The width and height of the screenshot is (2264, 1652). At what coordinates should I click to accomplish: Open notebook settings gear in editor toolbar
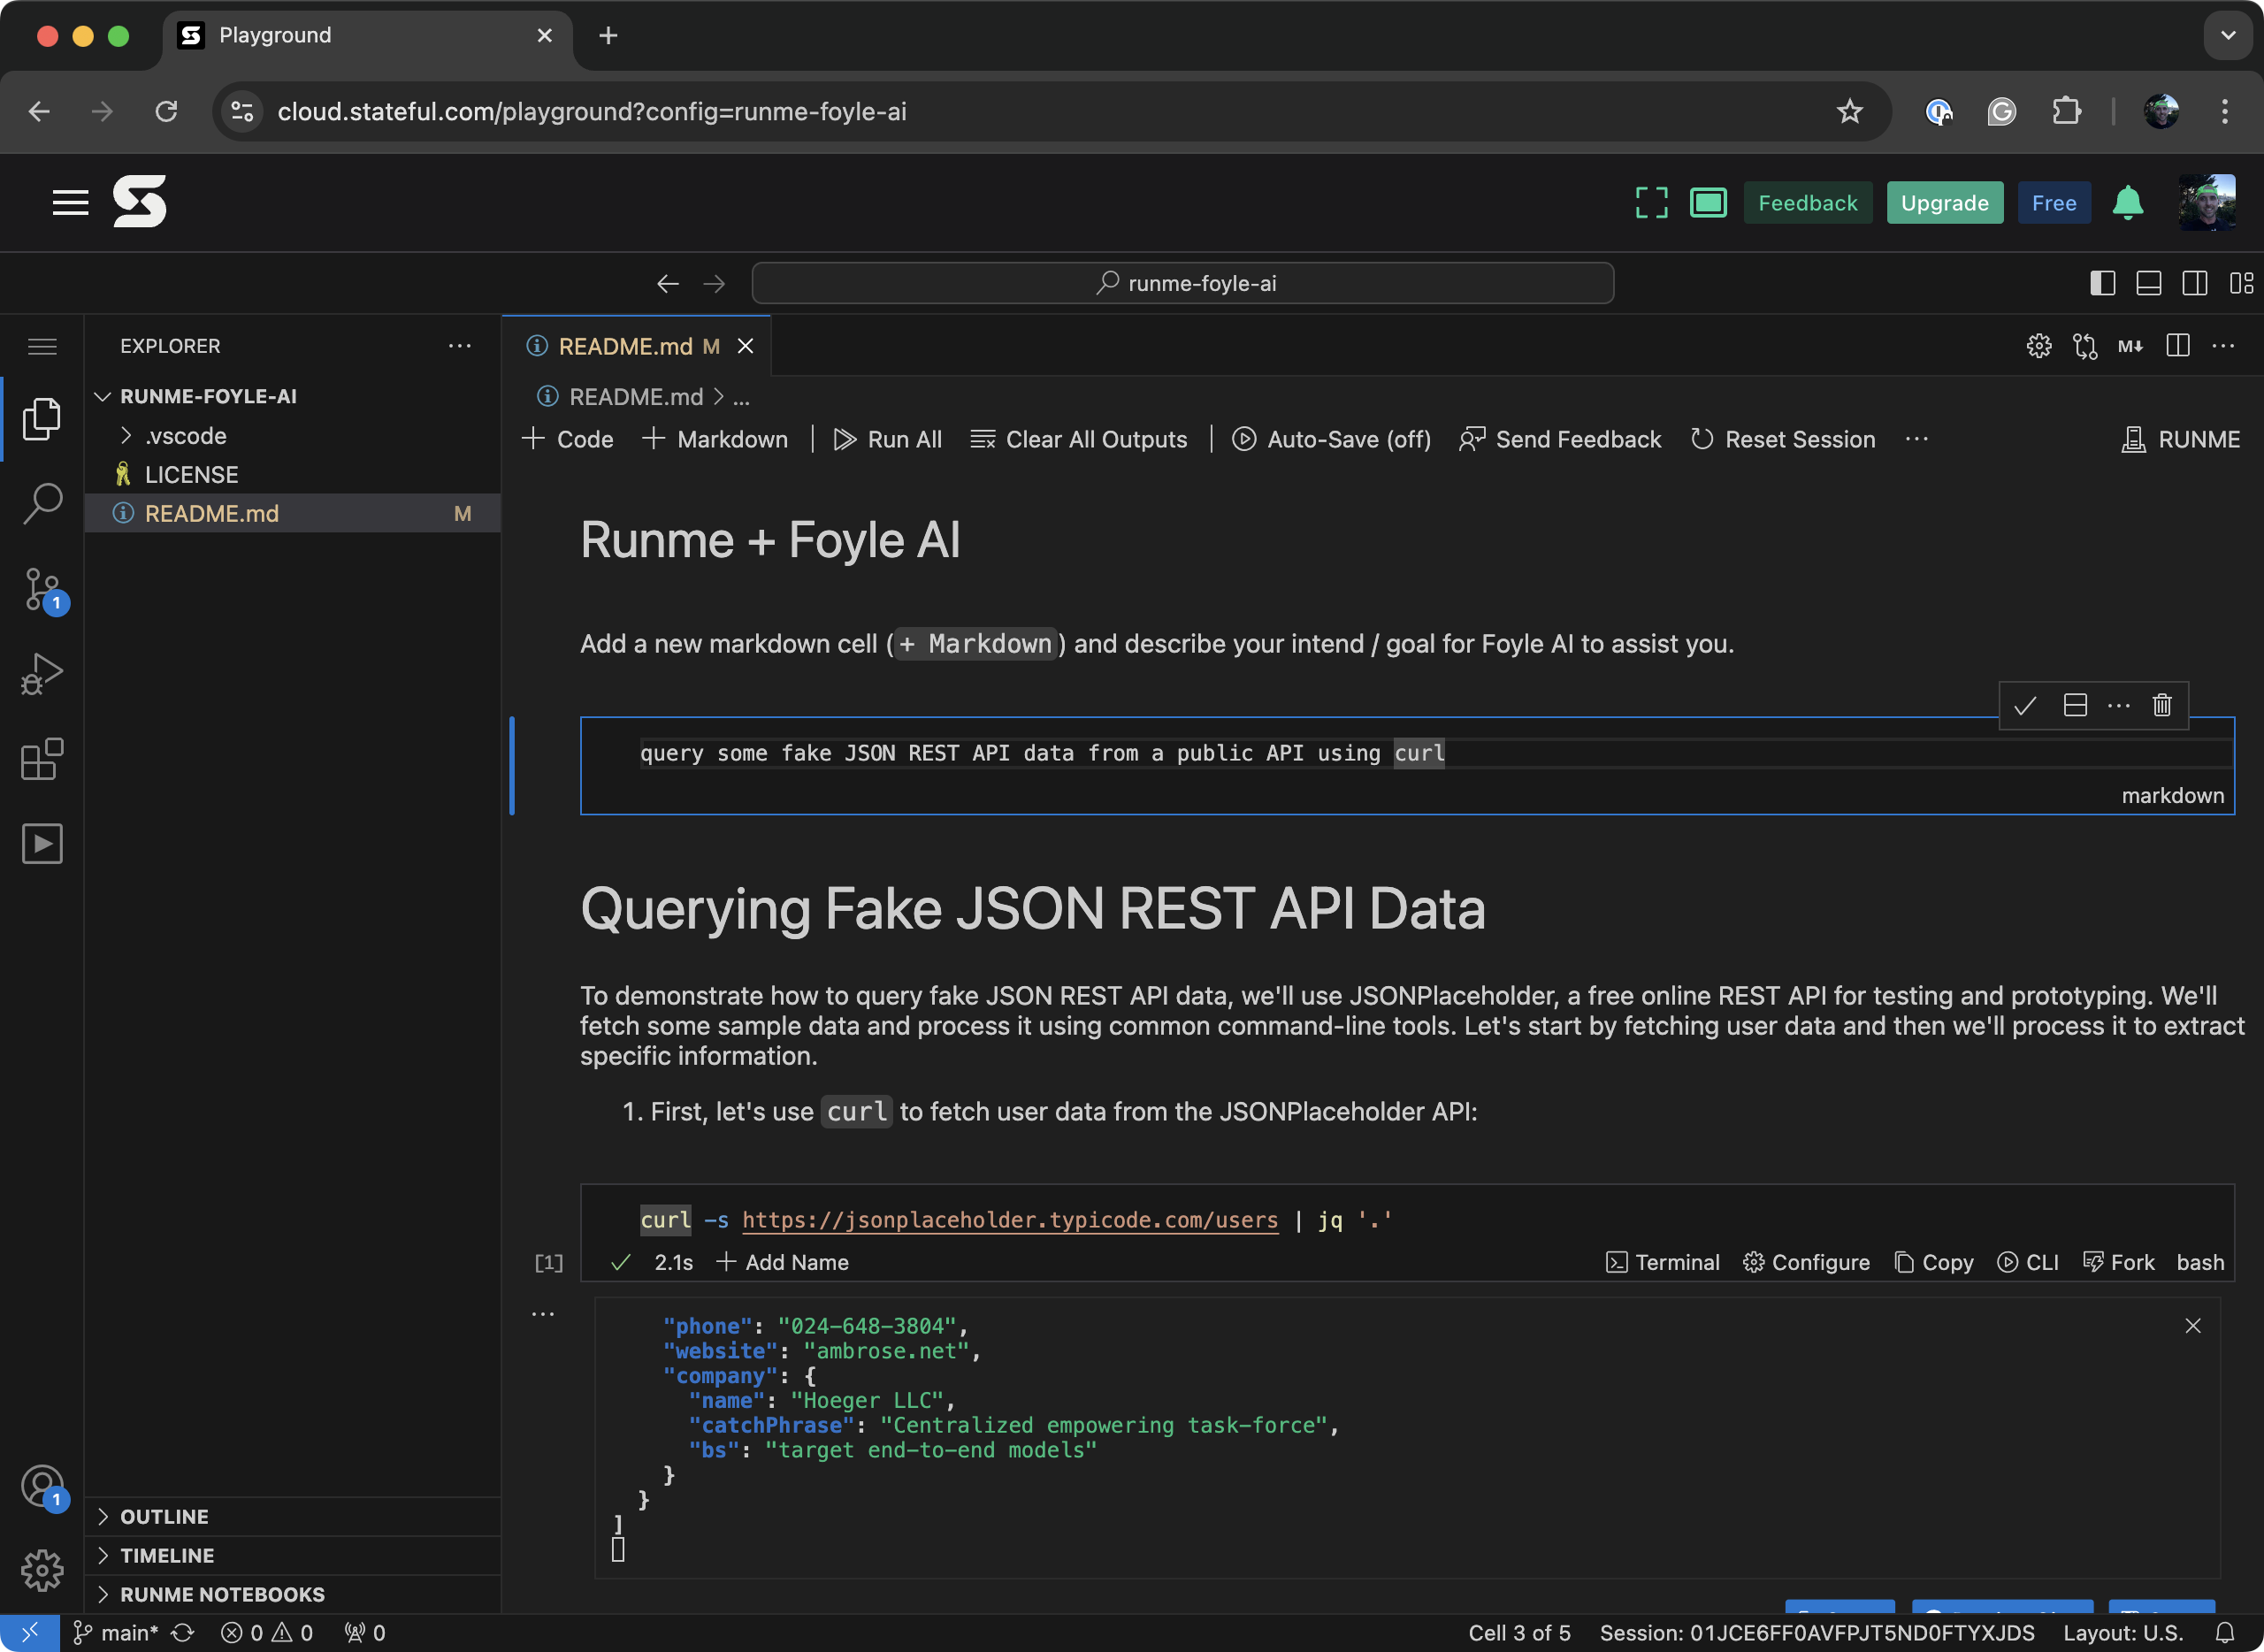pos(2039,346)
